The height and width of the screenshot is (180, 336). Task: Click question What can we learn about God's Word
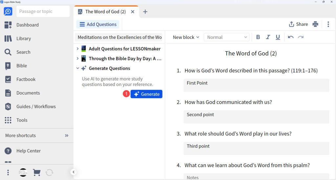[x=247, y=165]
